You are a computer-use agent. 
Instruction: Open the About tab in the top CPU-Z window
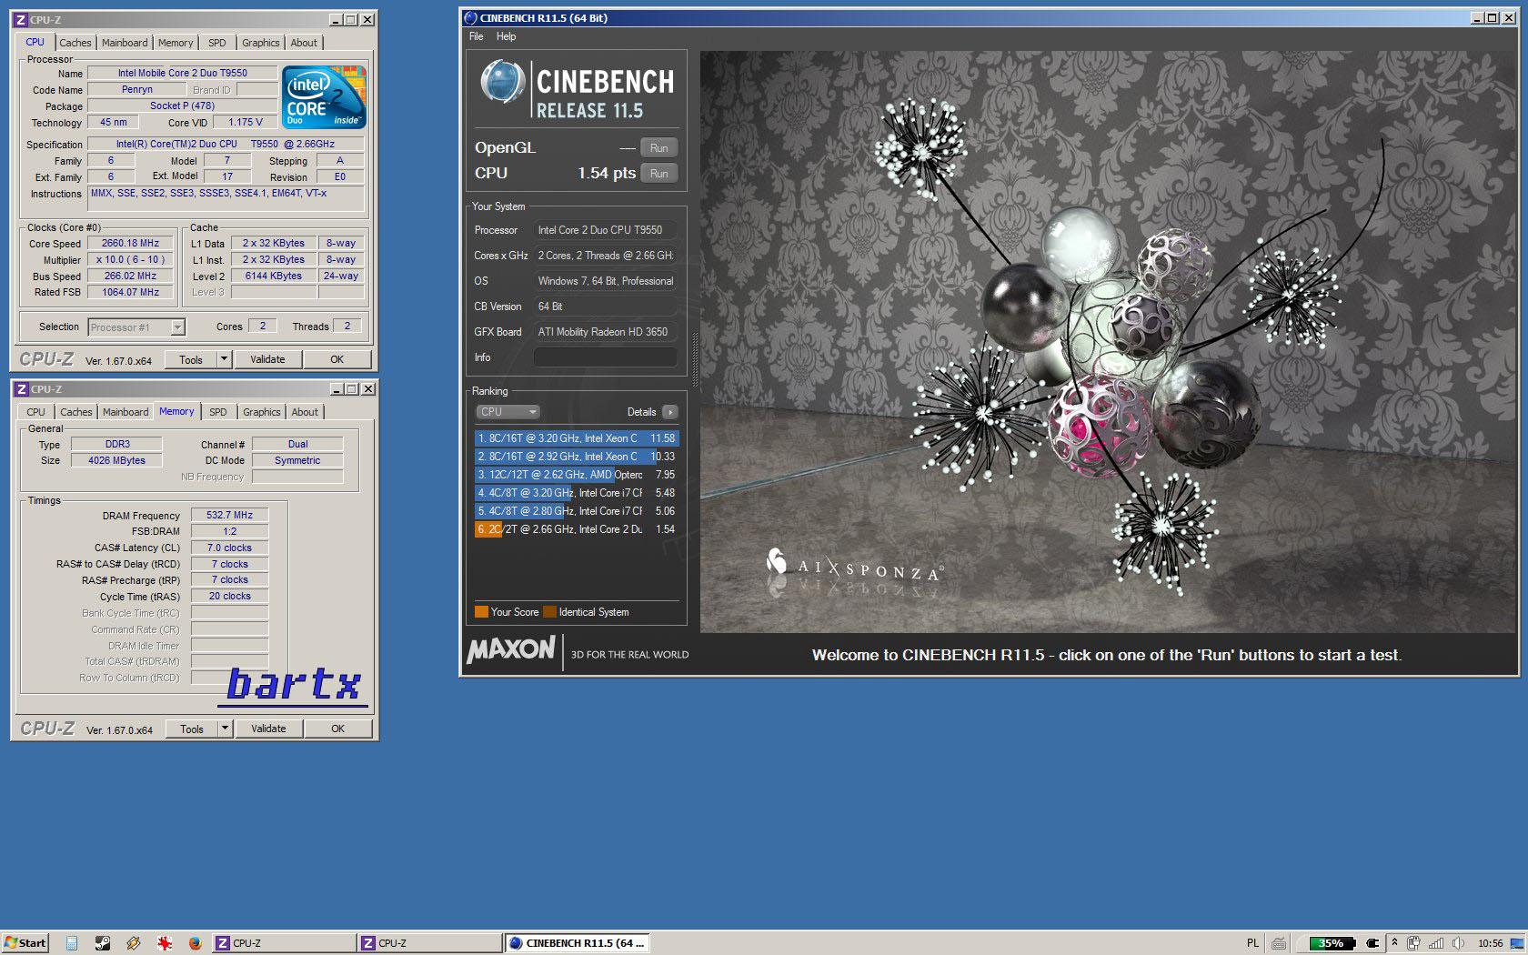(x=304, y=43)
